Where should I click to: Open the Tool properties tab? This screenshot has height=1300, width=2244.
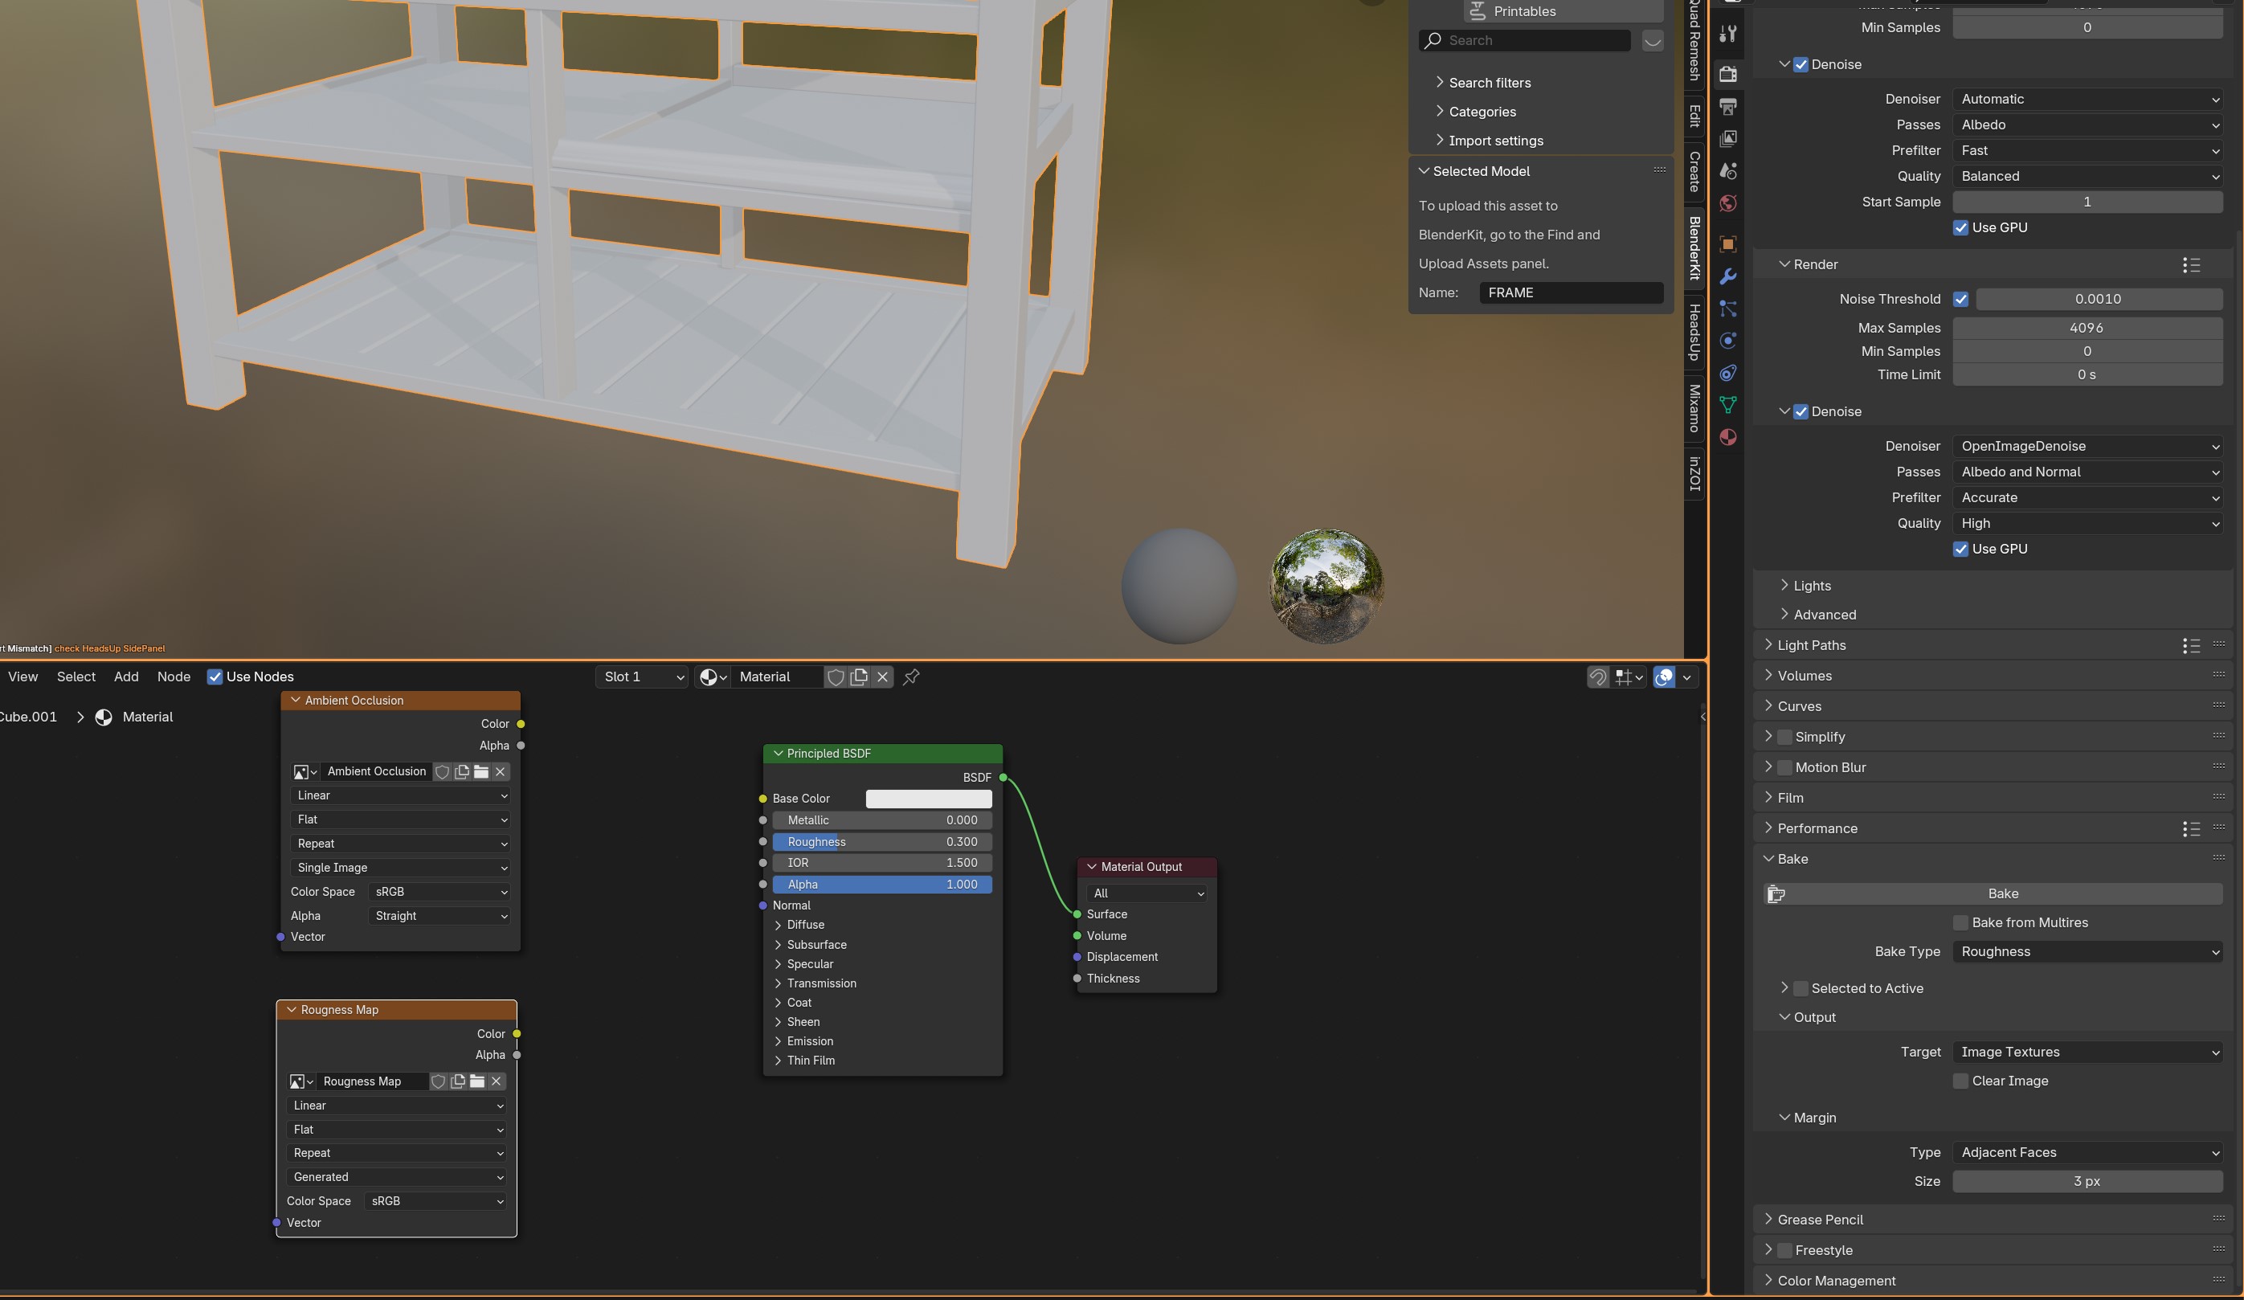click(x=1727, y=35)
